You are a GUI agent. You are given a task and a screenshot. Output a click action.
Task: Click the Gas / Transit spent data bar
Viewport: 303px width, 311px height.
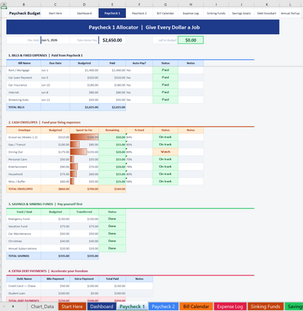coord(75,145)
